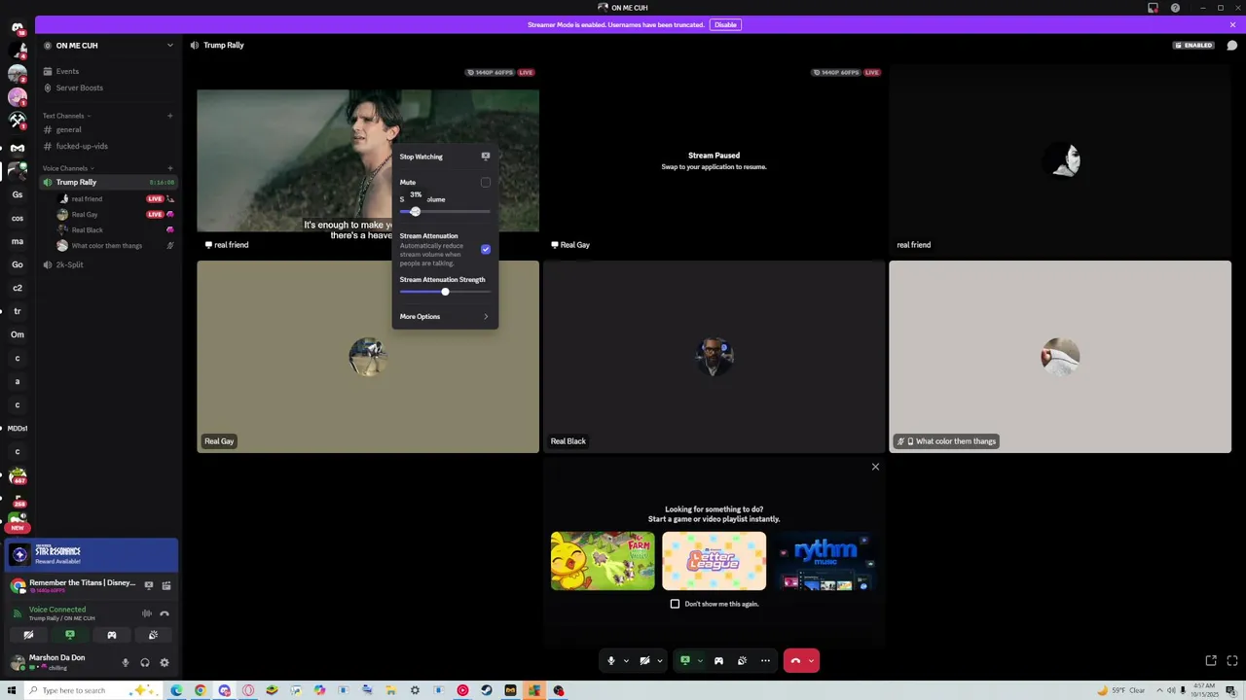Screen dimensions: 1246x700
Task: Click the soundboard button in sidebar panel
Action: pyautogui.click(x=153, y=635)
